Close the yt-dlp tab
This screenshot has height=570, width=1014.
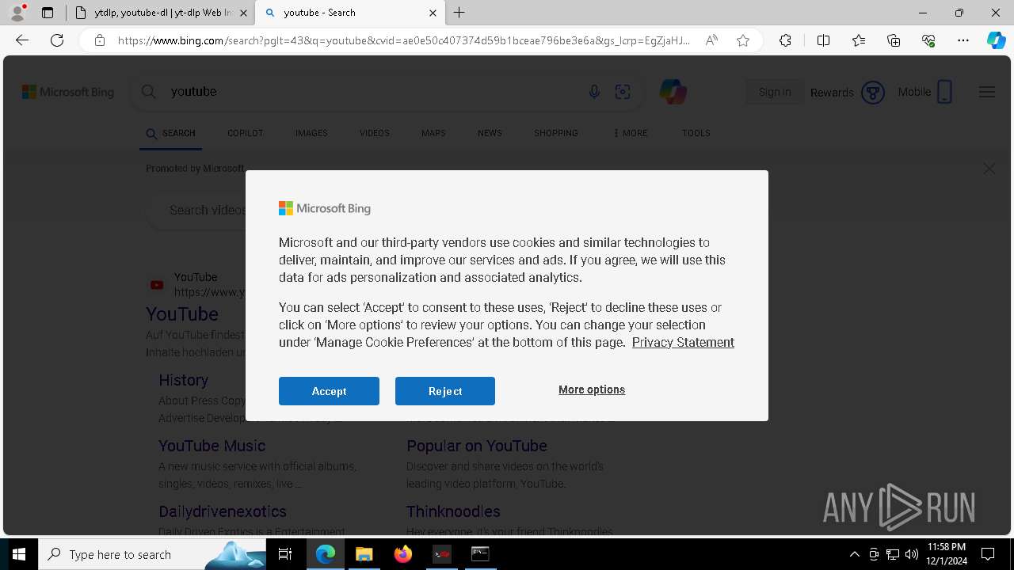tap(243, 13)
